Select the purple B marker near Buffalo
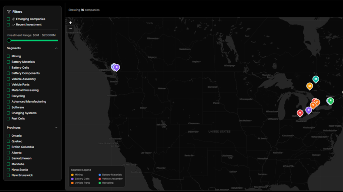This screenshot has height=192, width=343. point(308,110)
